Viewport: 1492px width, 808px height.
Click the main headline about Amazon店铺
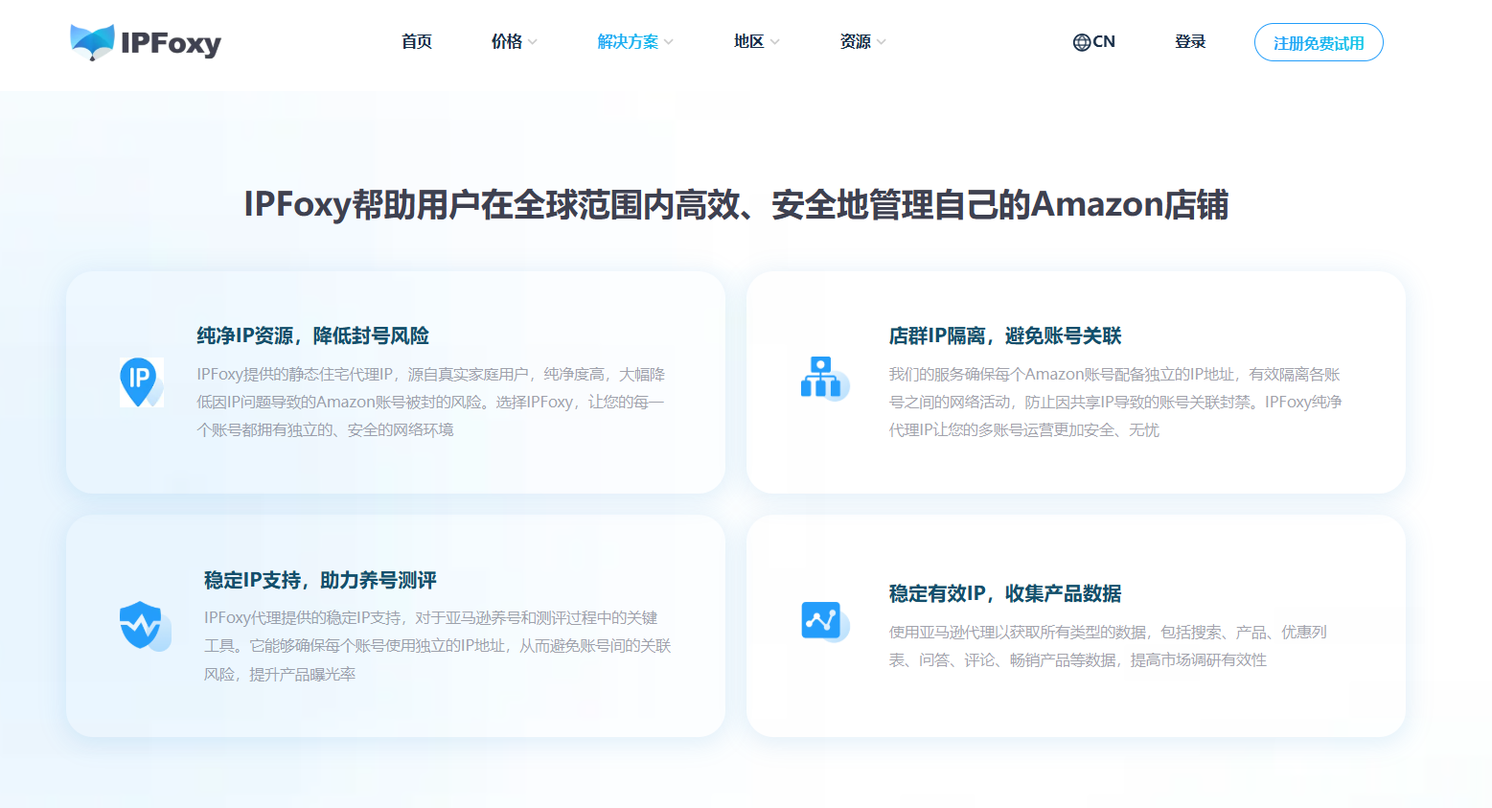(736, 204)
